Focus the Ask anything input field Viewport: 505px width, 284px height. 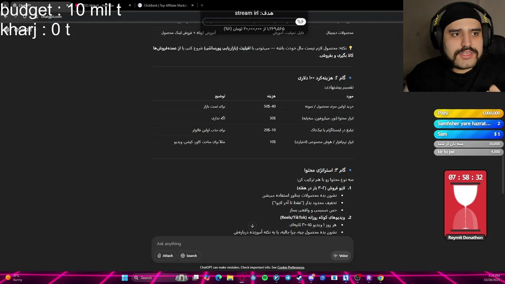pos(252,244)
